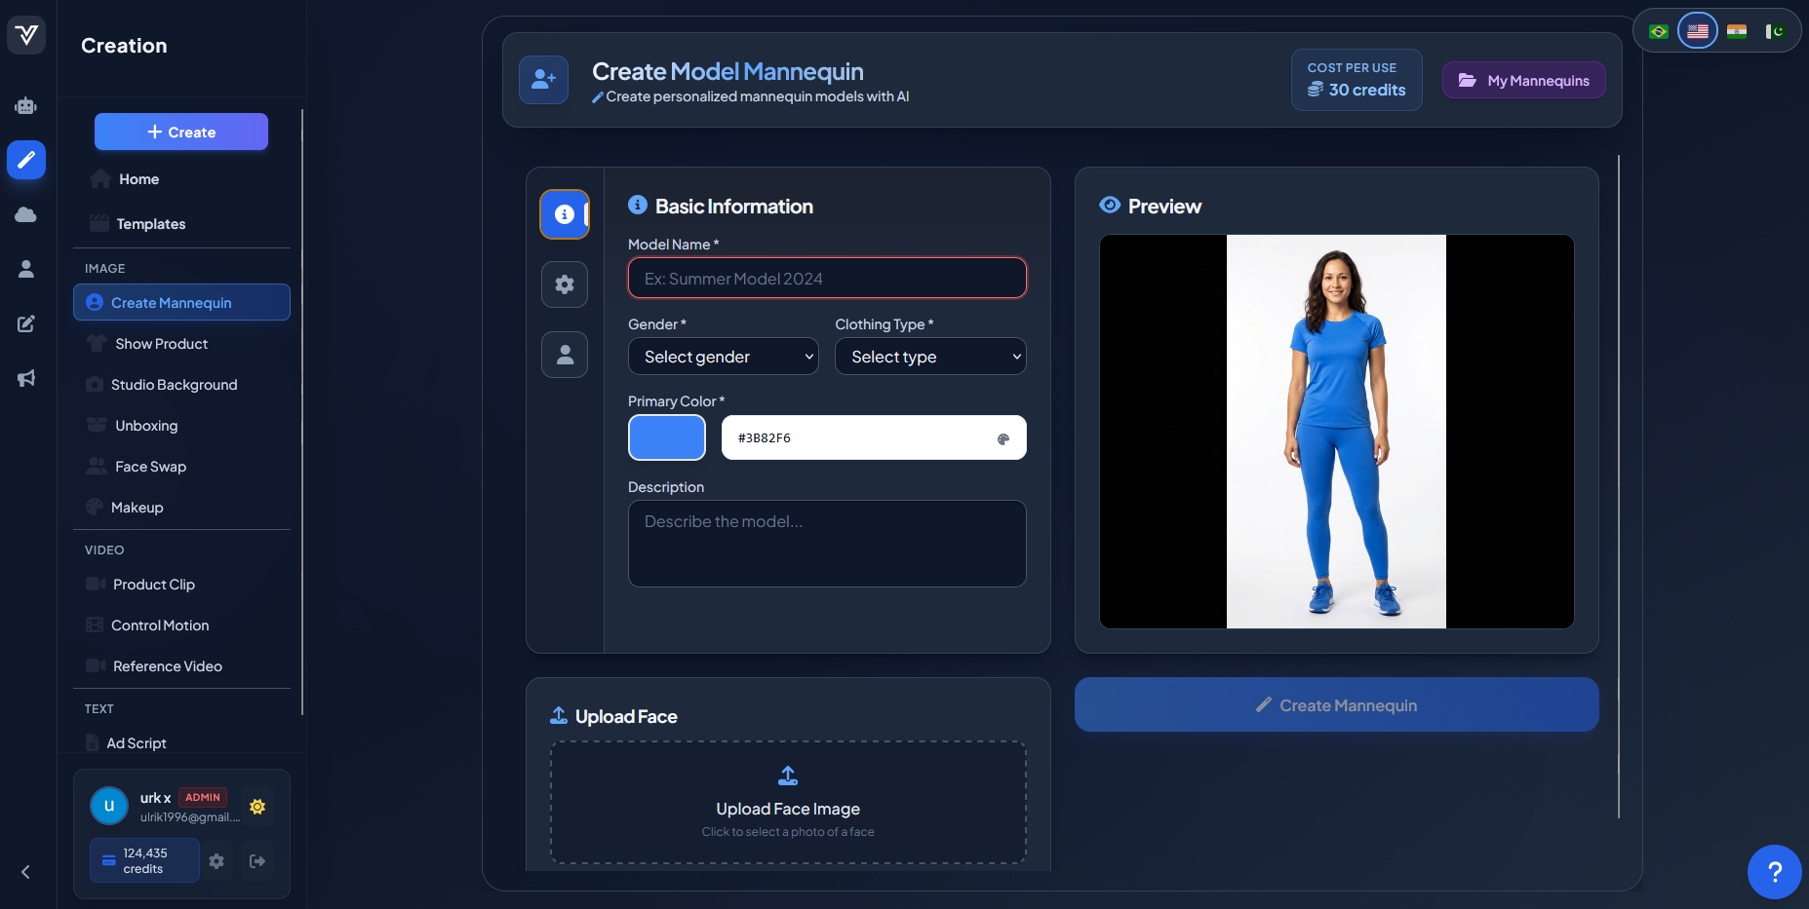The image size is (1809, 909).
Task: Select the US flag language
Action: click(x=1698, y=31)
